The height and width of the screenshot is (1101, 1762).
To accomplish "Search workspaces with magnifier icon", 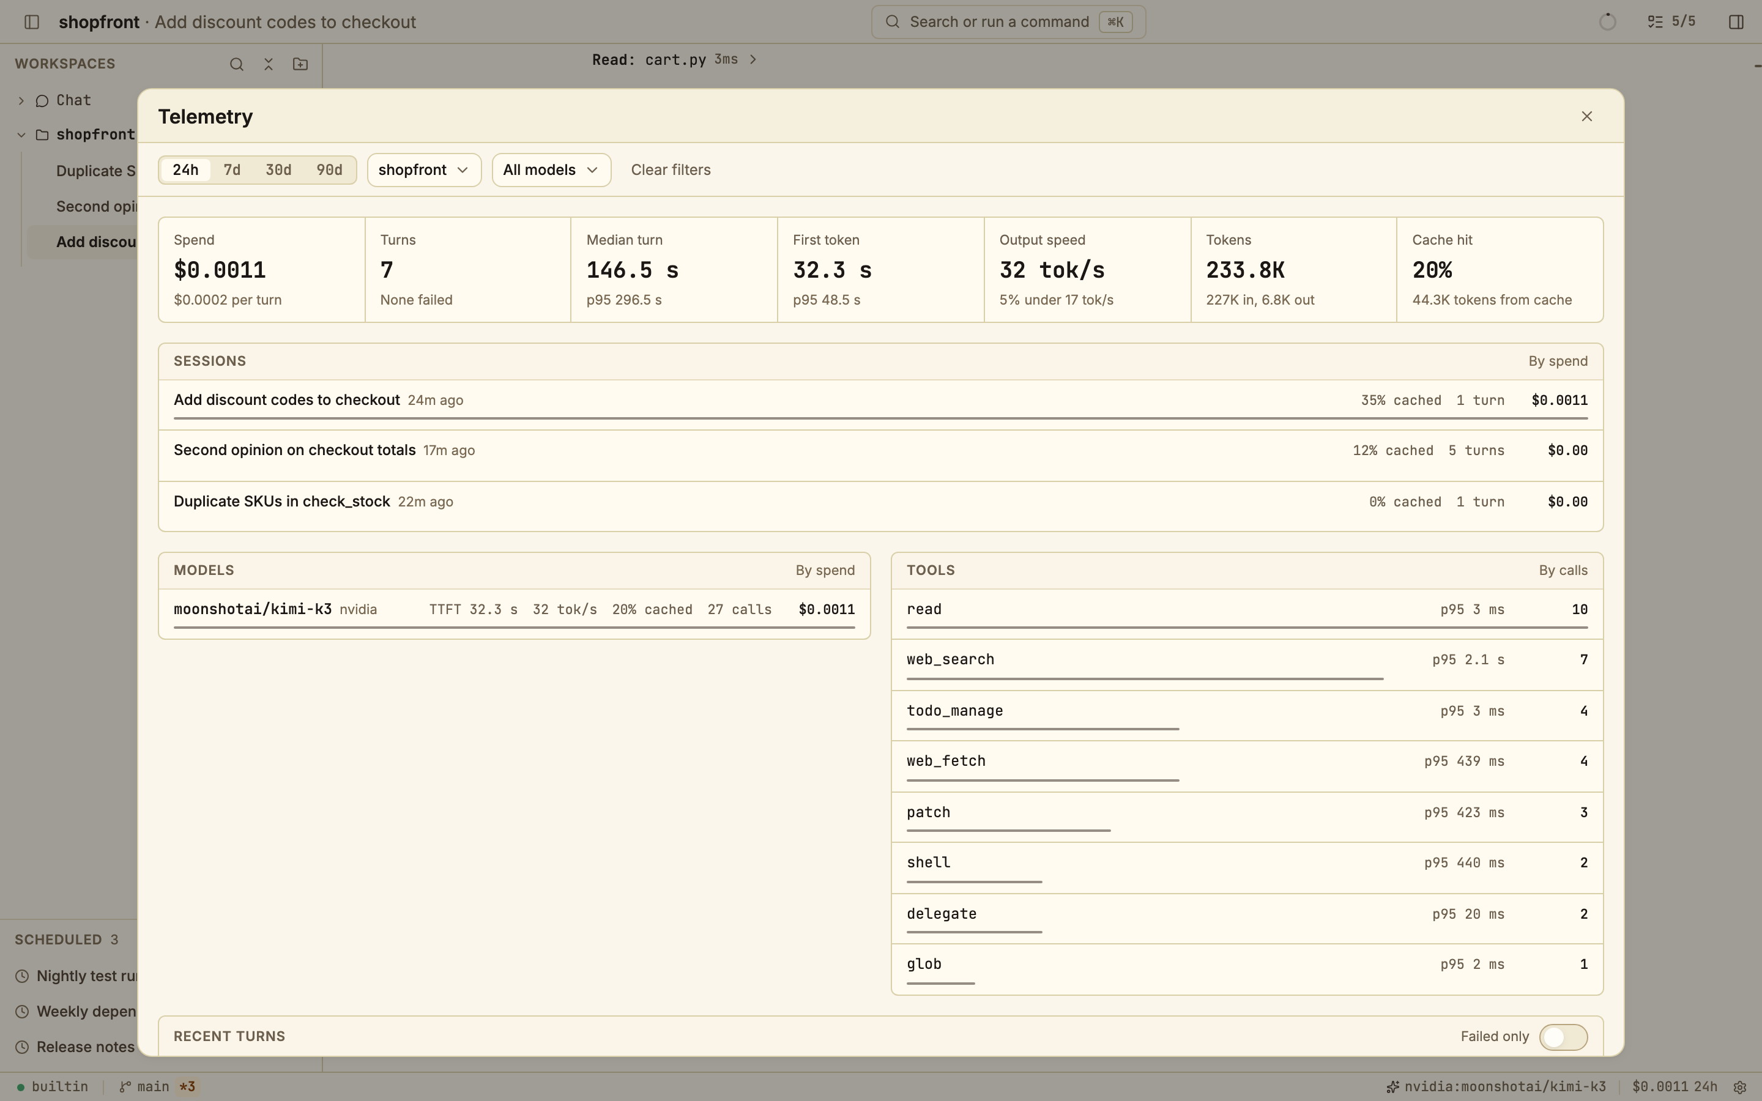I will 237,64.
